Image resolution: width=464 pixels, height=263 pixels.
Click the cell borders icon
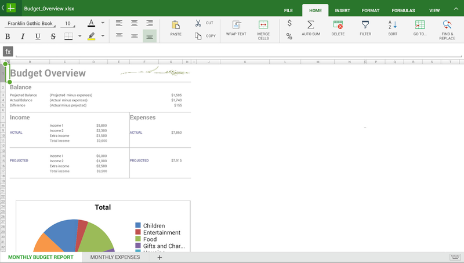coord(68,36)
